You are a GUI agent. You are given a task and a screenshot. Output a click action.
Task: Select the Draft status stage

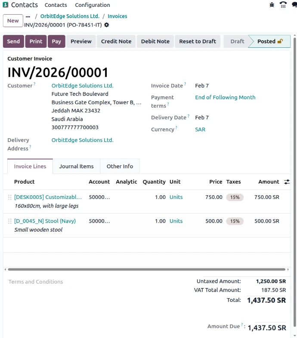[237, 41]
